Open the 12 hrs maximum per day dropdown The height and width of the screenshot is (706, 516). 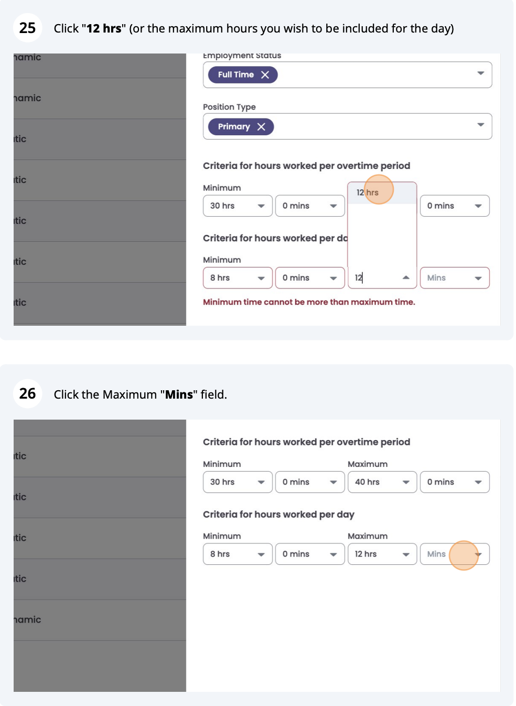(382, 554)
